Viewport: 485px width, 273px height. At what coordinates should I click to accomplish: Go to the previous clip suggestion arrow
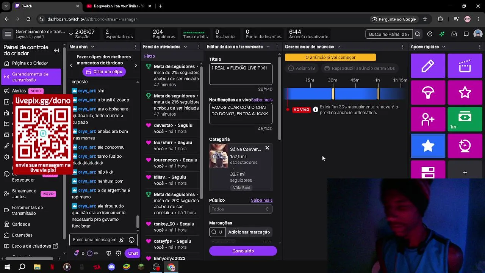(x=71, y=65)
